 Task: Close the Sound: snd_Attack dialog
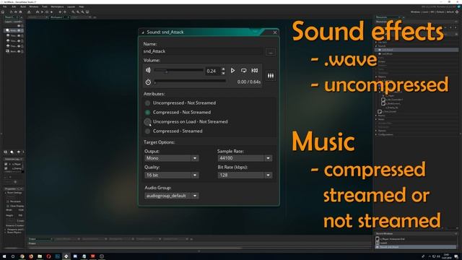tap(275, 32)
